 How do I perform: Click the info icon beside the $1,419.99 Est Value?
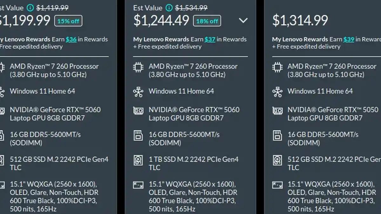pos(30,8)
